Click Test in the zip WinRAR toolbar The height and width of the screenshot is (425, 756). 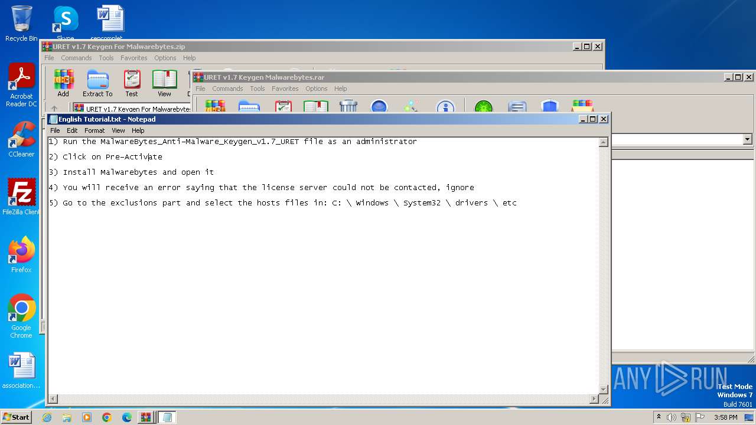[132, 83]
